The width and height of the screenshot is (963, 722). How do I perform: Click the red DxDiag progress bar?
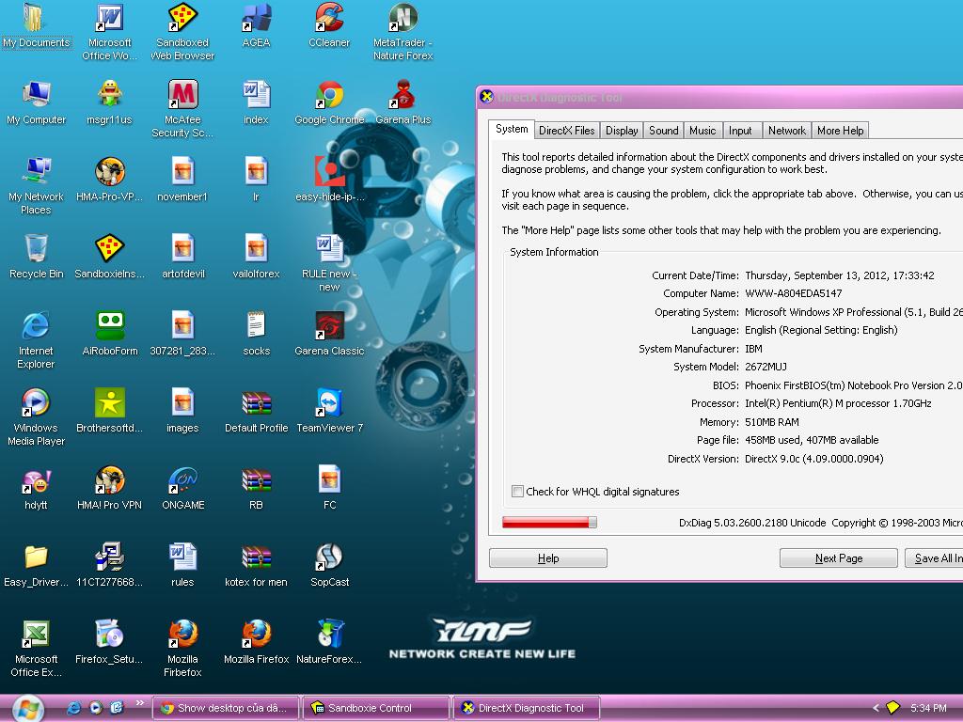[x=549, y=523]
